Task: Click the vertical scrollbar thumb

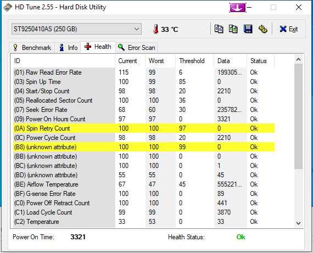Action: [x=298, y=116]
